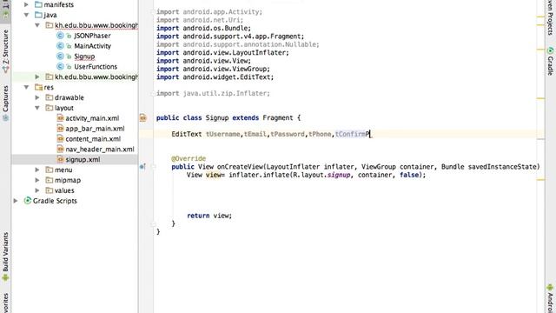The width and height of the screenshot is (556, 313).
Task: Click the activity_main.xml file icon
Action: (60, 118)
